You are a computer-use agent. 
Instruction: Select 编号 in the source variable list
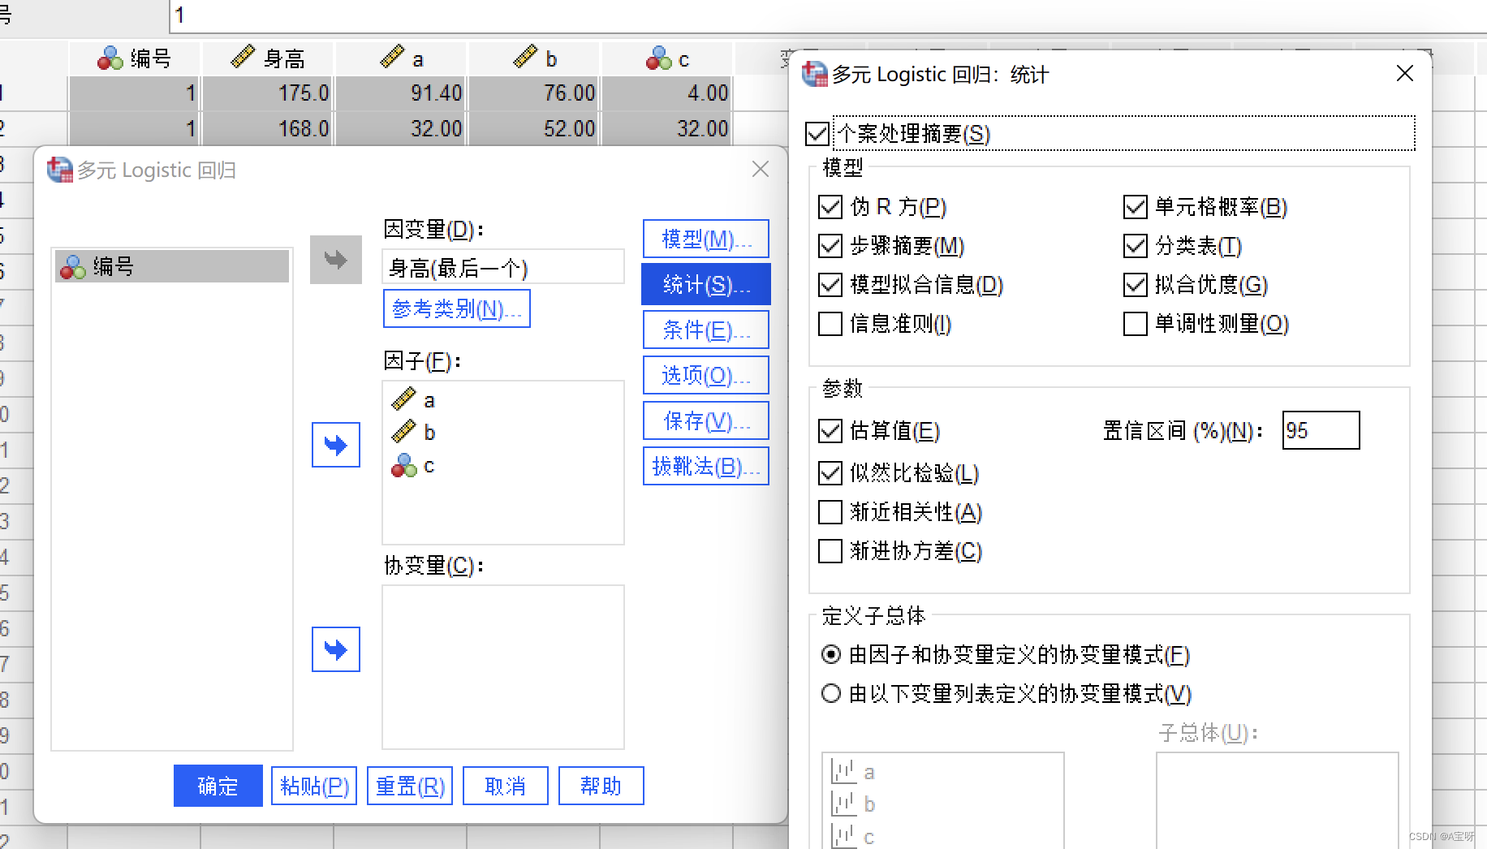click(172, 266)
